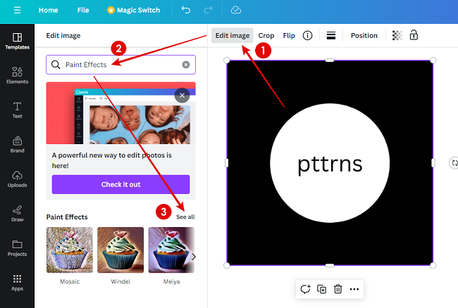Open the Projects sidebar panel
The image size is (458, 308).
pos(17,248)
